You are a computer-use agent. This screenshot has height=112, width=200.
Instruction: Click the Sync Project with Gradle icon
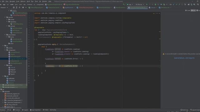[x=189, y=4]
